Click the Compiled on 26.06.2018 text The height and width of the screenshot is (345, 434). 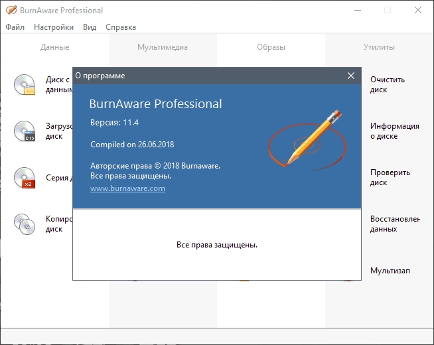[x=132, y=145]
